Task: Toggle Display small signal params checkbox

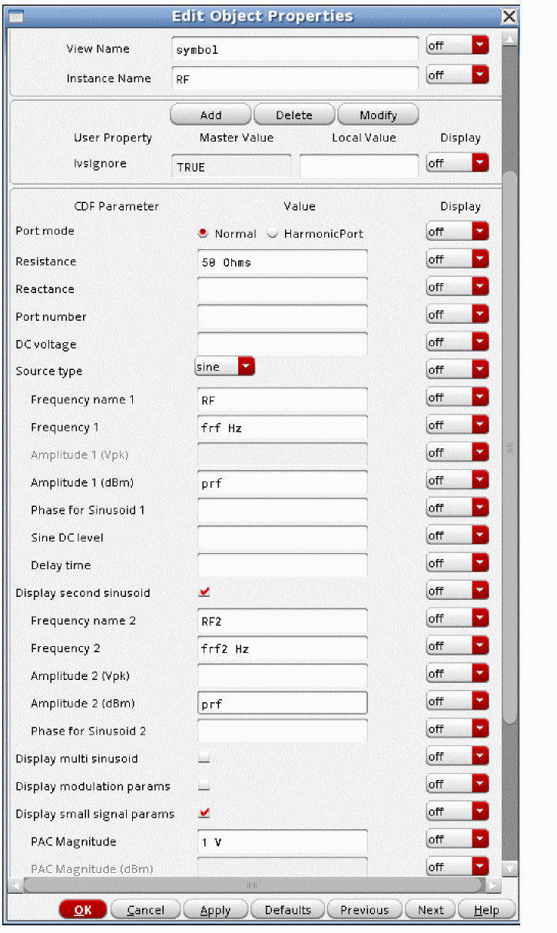Action: (204, 814)
